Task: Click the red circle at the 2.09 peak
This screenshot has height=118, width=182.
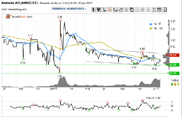Action: [x=60, y=20]
